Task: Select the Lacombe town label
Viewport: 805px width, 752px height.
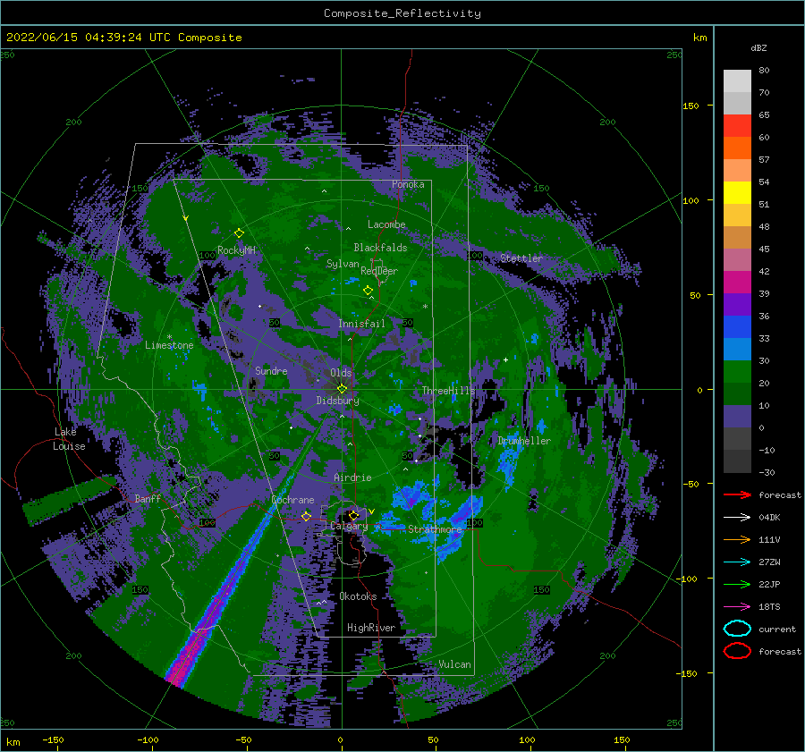Action: 386,224
